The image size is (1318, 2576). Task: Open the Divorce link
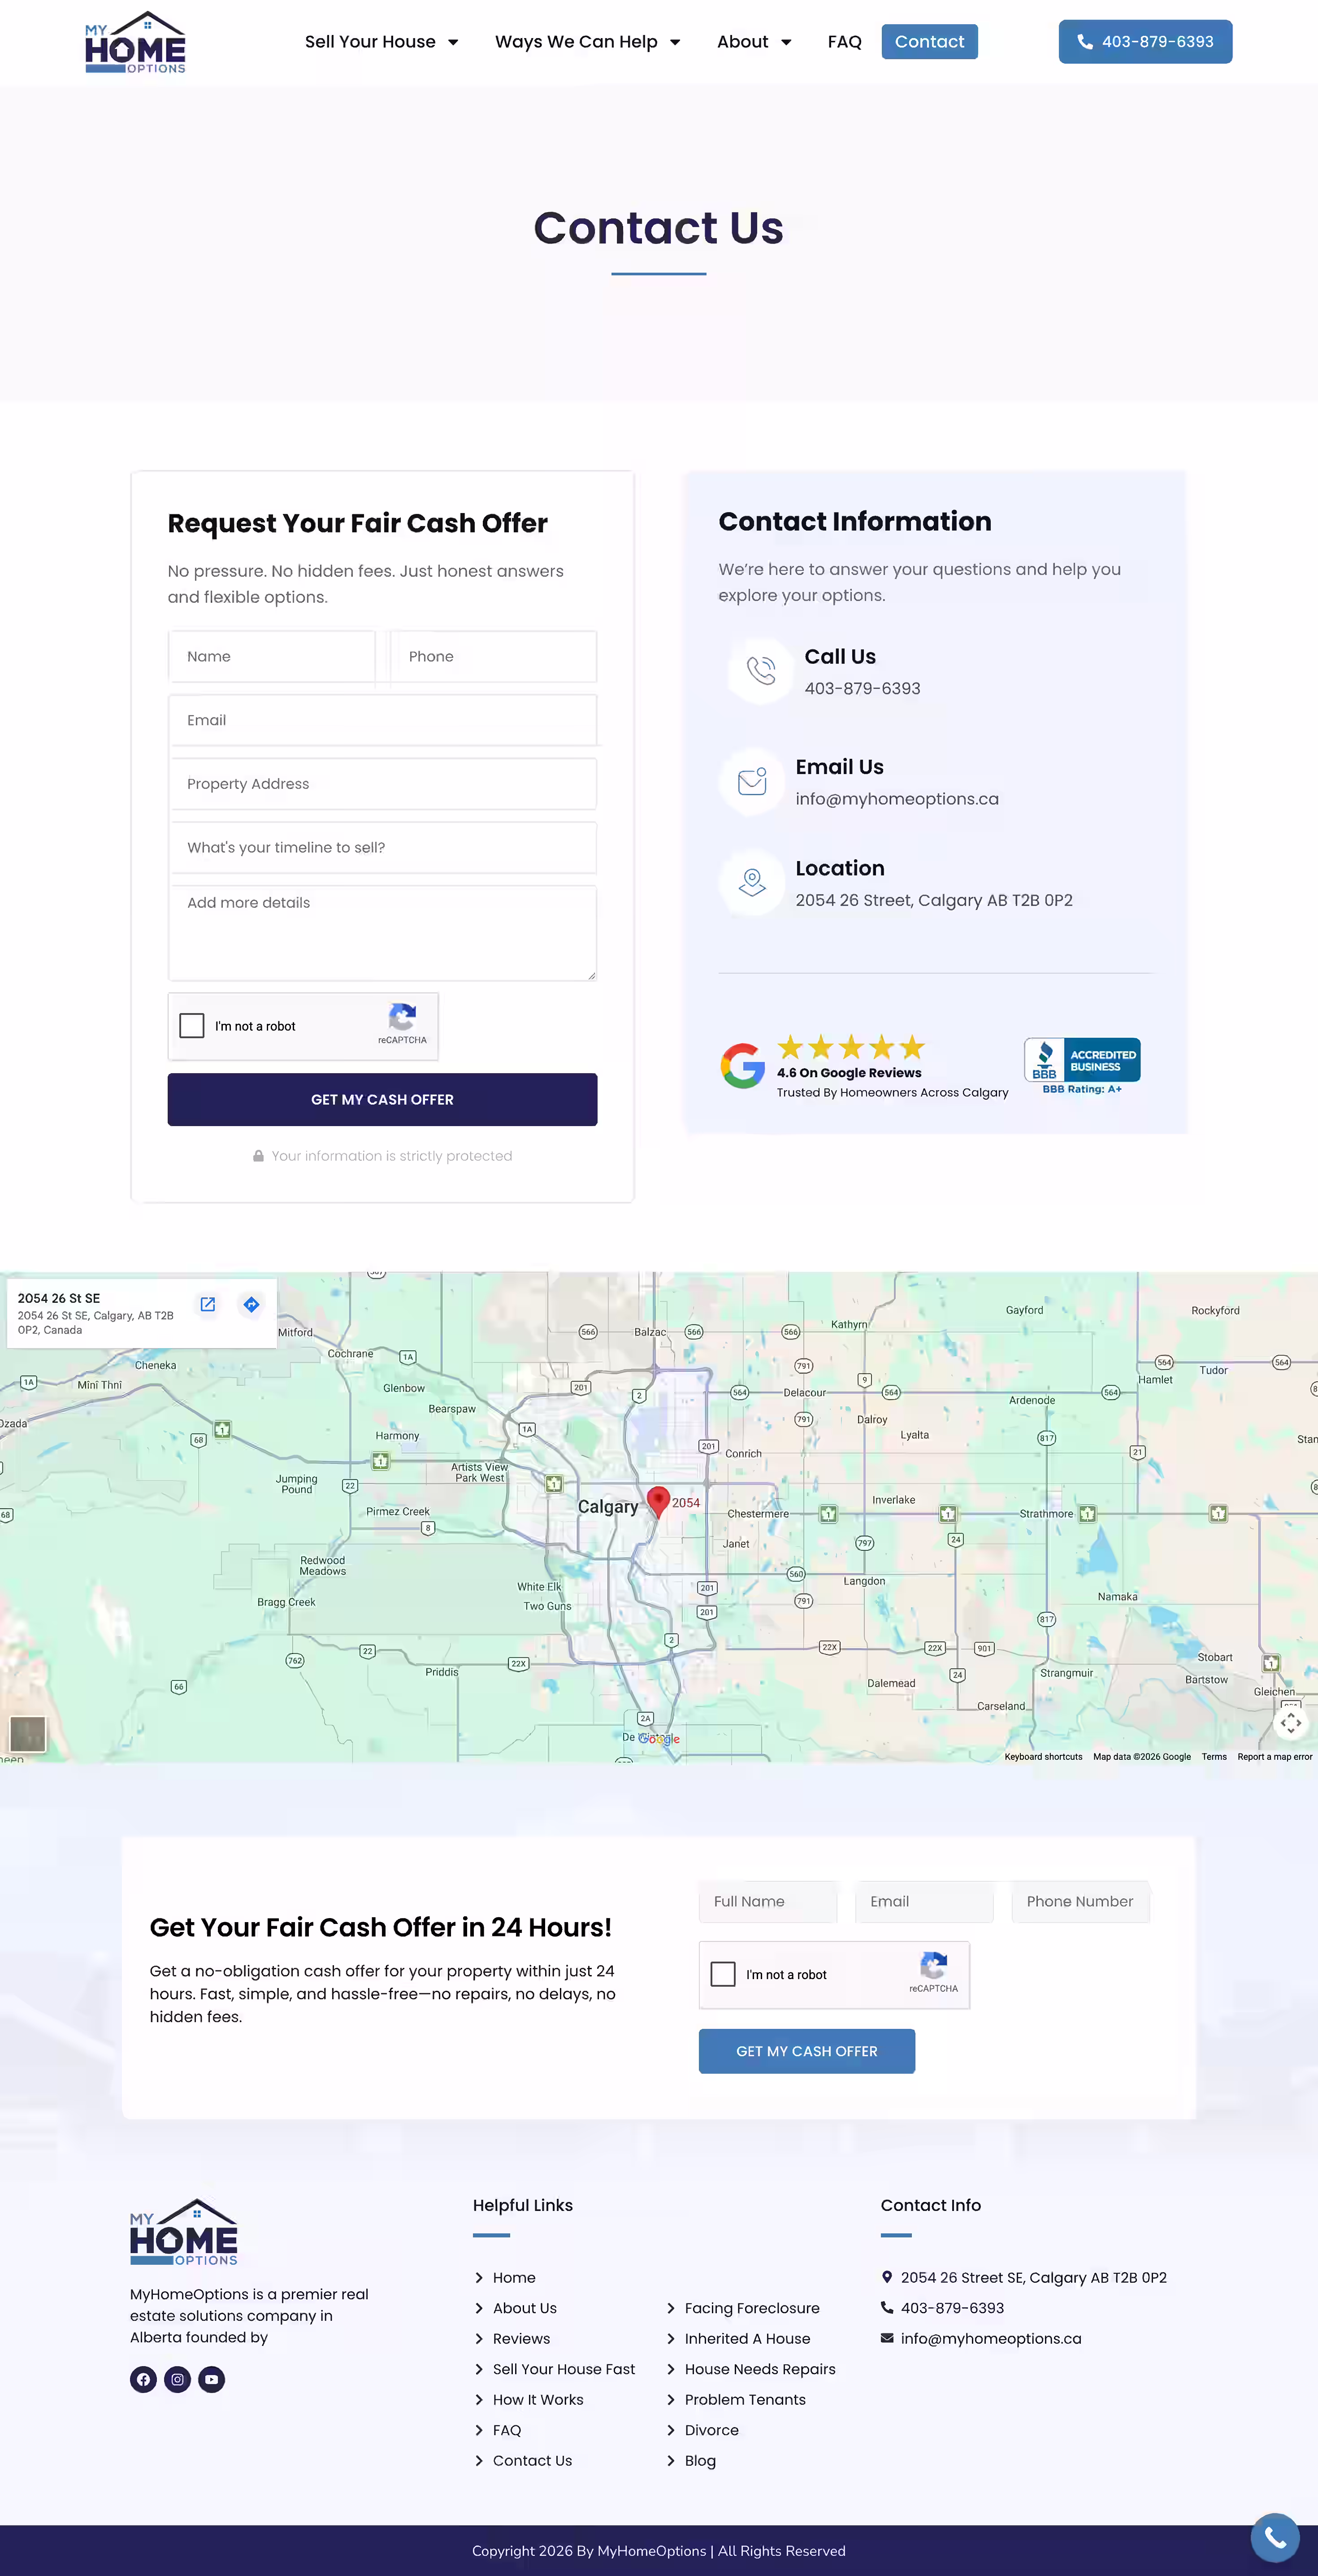[711, 2430]
